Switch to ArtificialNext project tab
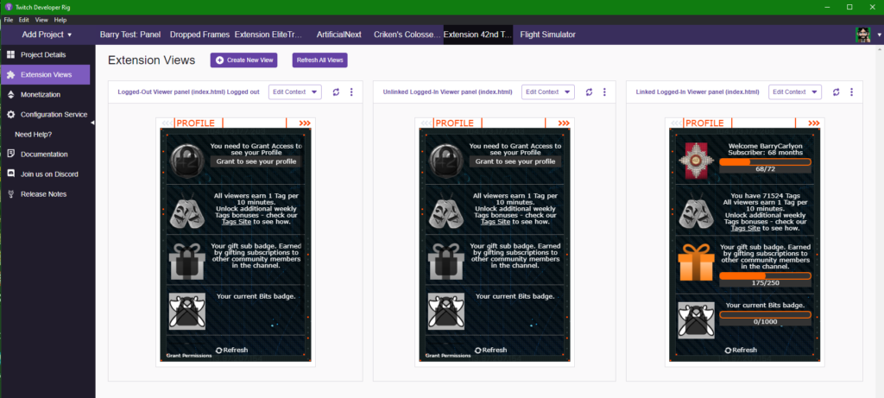This screenshot has height=398, width=884. tap(338, 35)
